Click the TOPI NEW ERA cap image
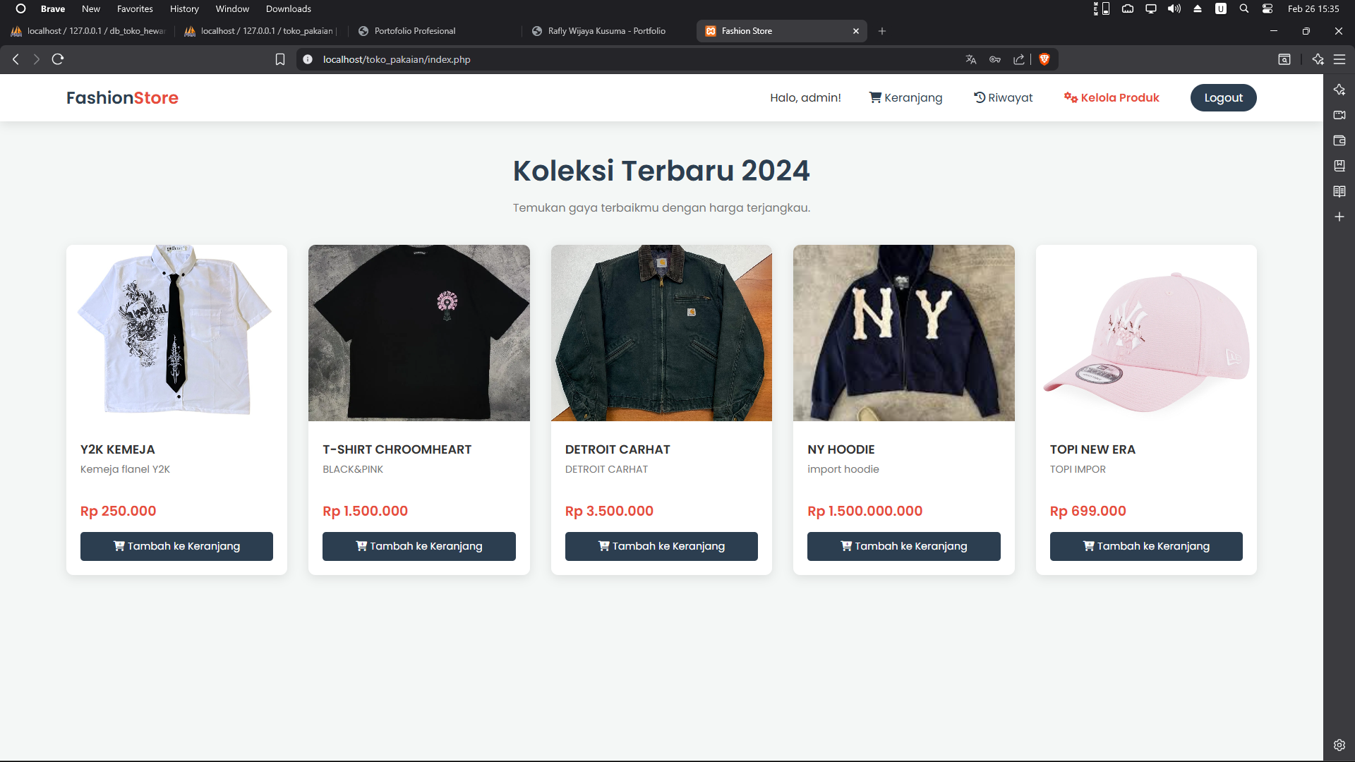1355x762 pixels. (x=1146, y=333)
